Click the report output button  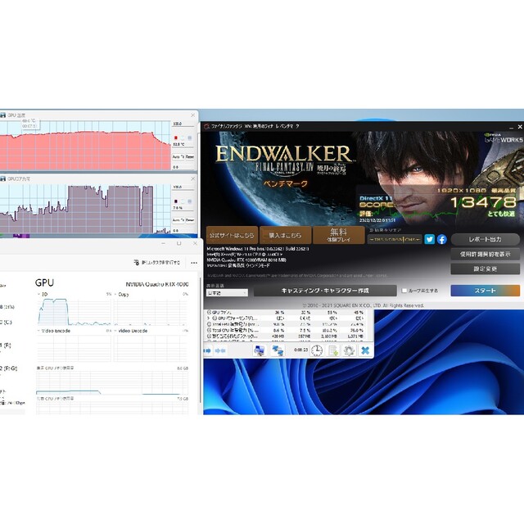point(486,239)
